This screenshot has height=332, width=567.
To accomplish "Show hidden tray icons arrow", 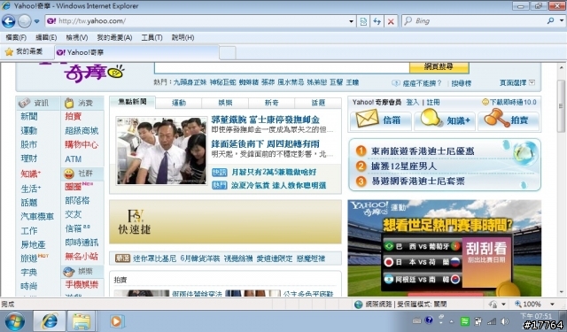I will [451, 321].
